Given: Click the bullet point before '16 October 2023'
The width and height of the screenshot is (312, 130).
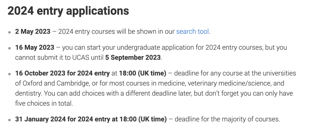Looking at the screenshot, I should click(10, 74).
